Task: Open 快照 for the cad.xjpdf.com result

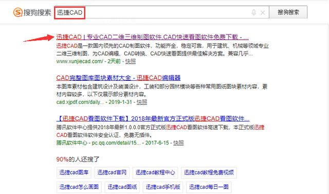Action: (142, 102)
